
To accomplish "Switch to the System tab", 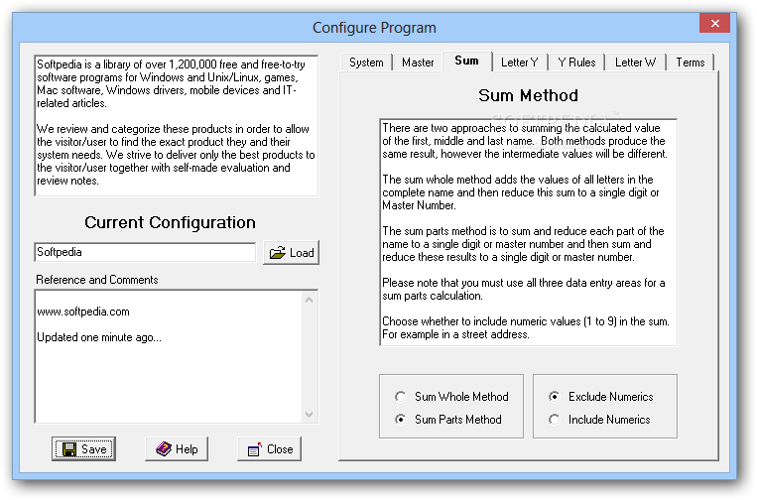I will [x=366, y=62].
